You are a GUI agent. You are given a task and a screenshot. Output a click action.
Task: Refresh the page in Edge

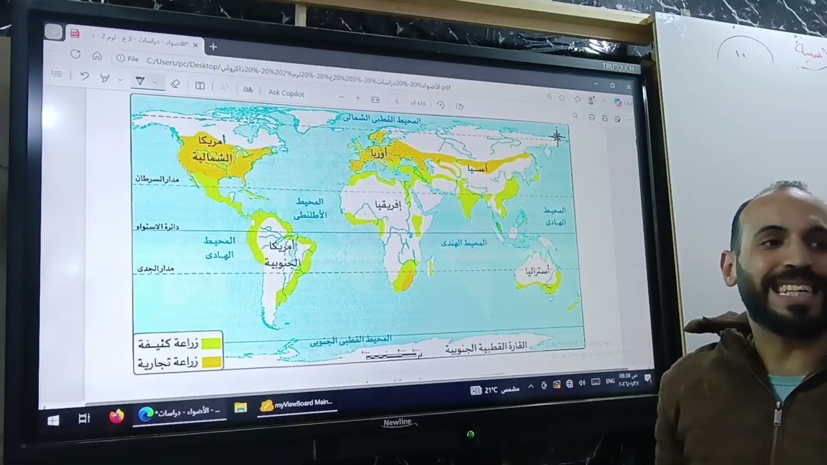tap(76, 55)
